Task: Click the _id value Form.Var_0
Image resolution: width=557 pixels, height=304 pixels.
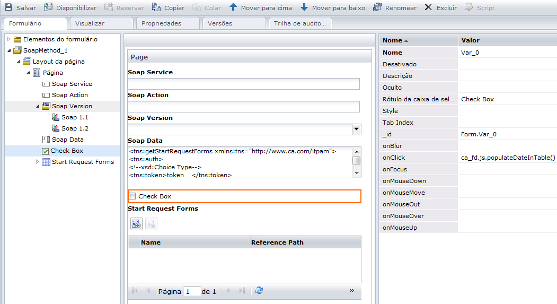Action: click(x=479, y=134)
